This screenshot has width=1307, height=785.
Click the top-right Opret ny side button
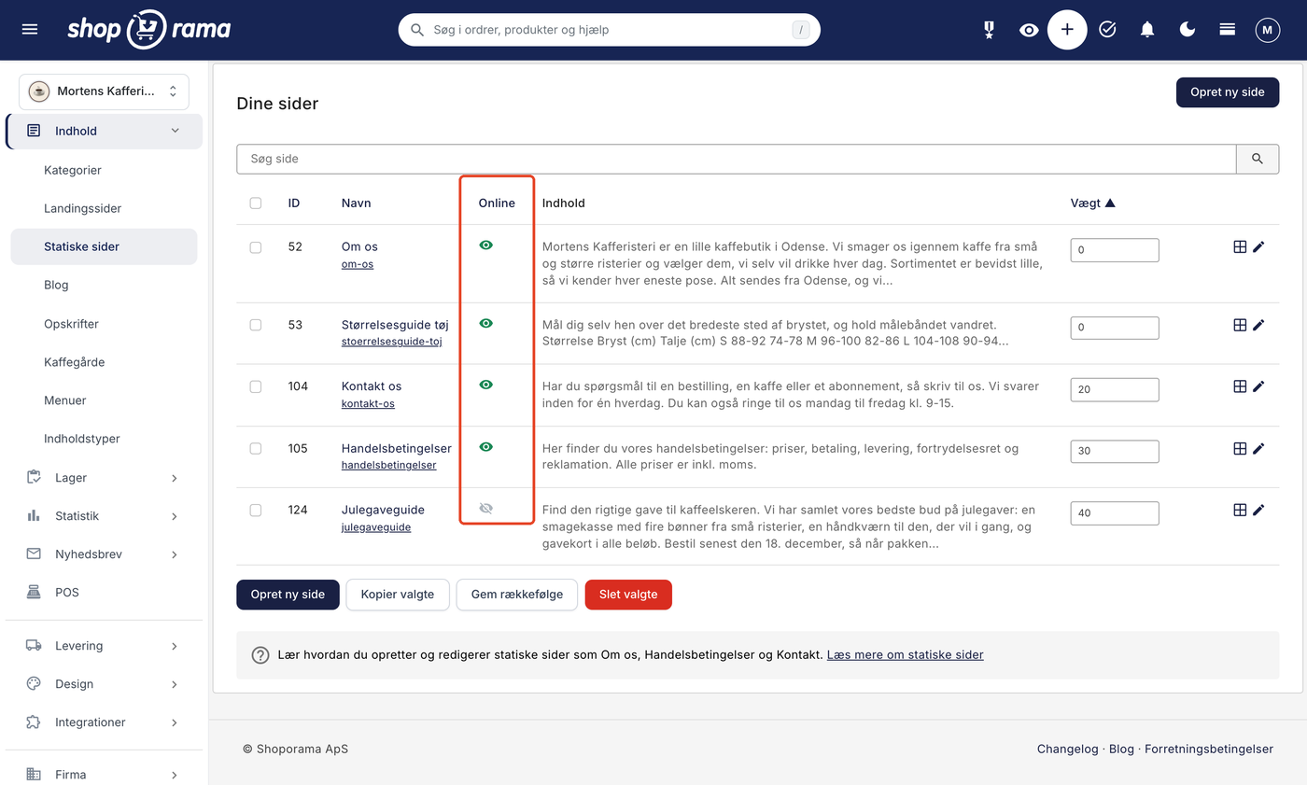click(1227, 92)
